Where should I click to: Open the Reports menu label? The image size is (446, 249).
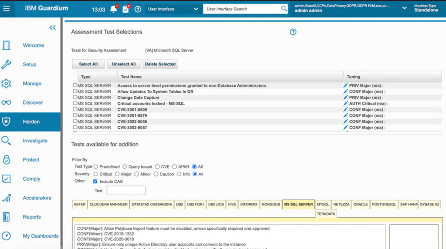click(x=32, y=217)
